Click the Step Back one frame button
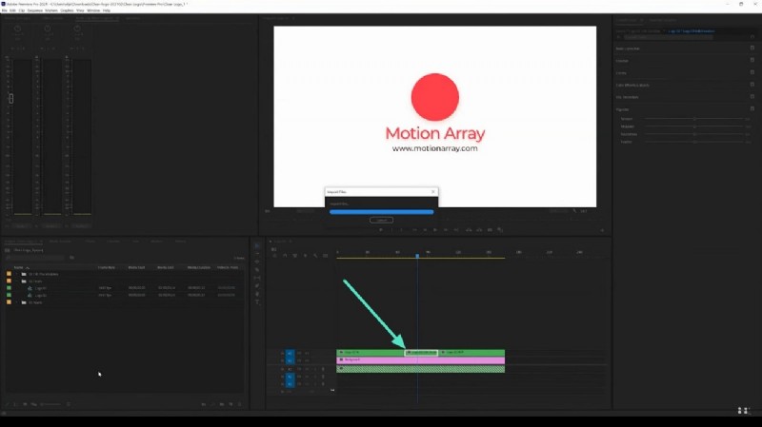Image resolution: width=762 pixels, height=427 pixels. tap(425, 230)
